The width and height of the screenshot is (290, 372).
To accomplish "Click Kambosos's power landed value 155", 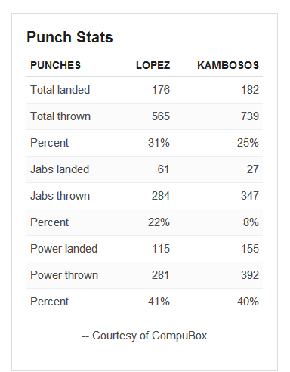I will [x=250, y=249].
